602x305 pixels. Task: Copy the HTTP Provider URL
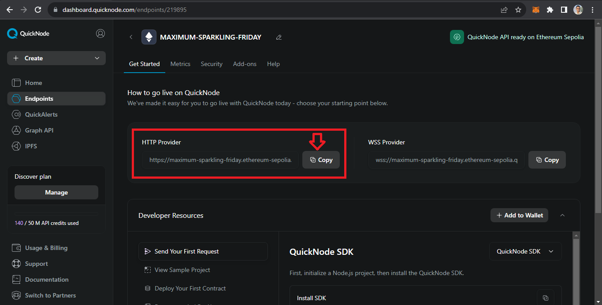click(x=321, y=160)
